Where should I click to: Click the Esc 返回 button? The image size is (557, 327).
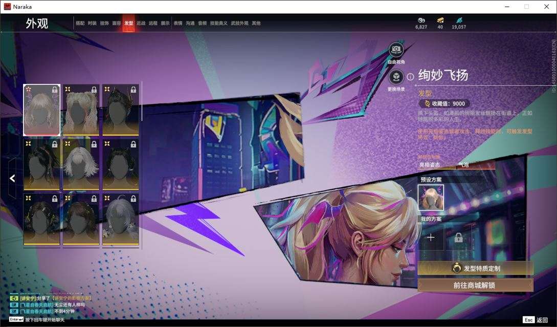tap(536, 320)
